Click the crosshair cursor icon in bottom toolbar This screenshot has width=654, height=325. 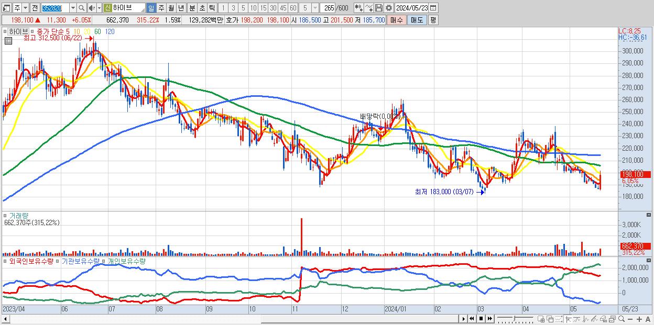(569, 319)
